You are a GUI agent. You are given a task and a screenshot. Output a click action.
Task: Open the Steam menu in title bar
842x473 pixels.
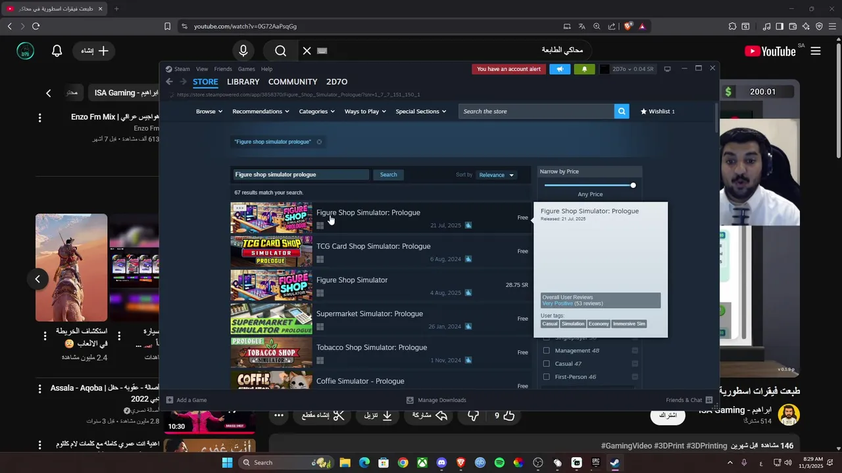pyautogui.click(x=182, y=69)
